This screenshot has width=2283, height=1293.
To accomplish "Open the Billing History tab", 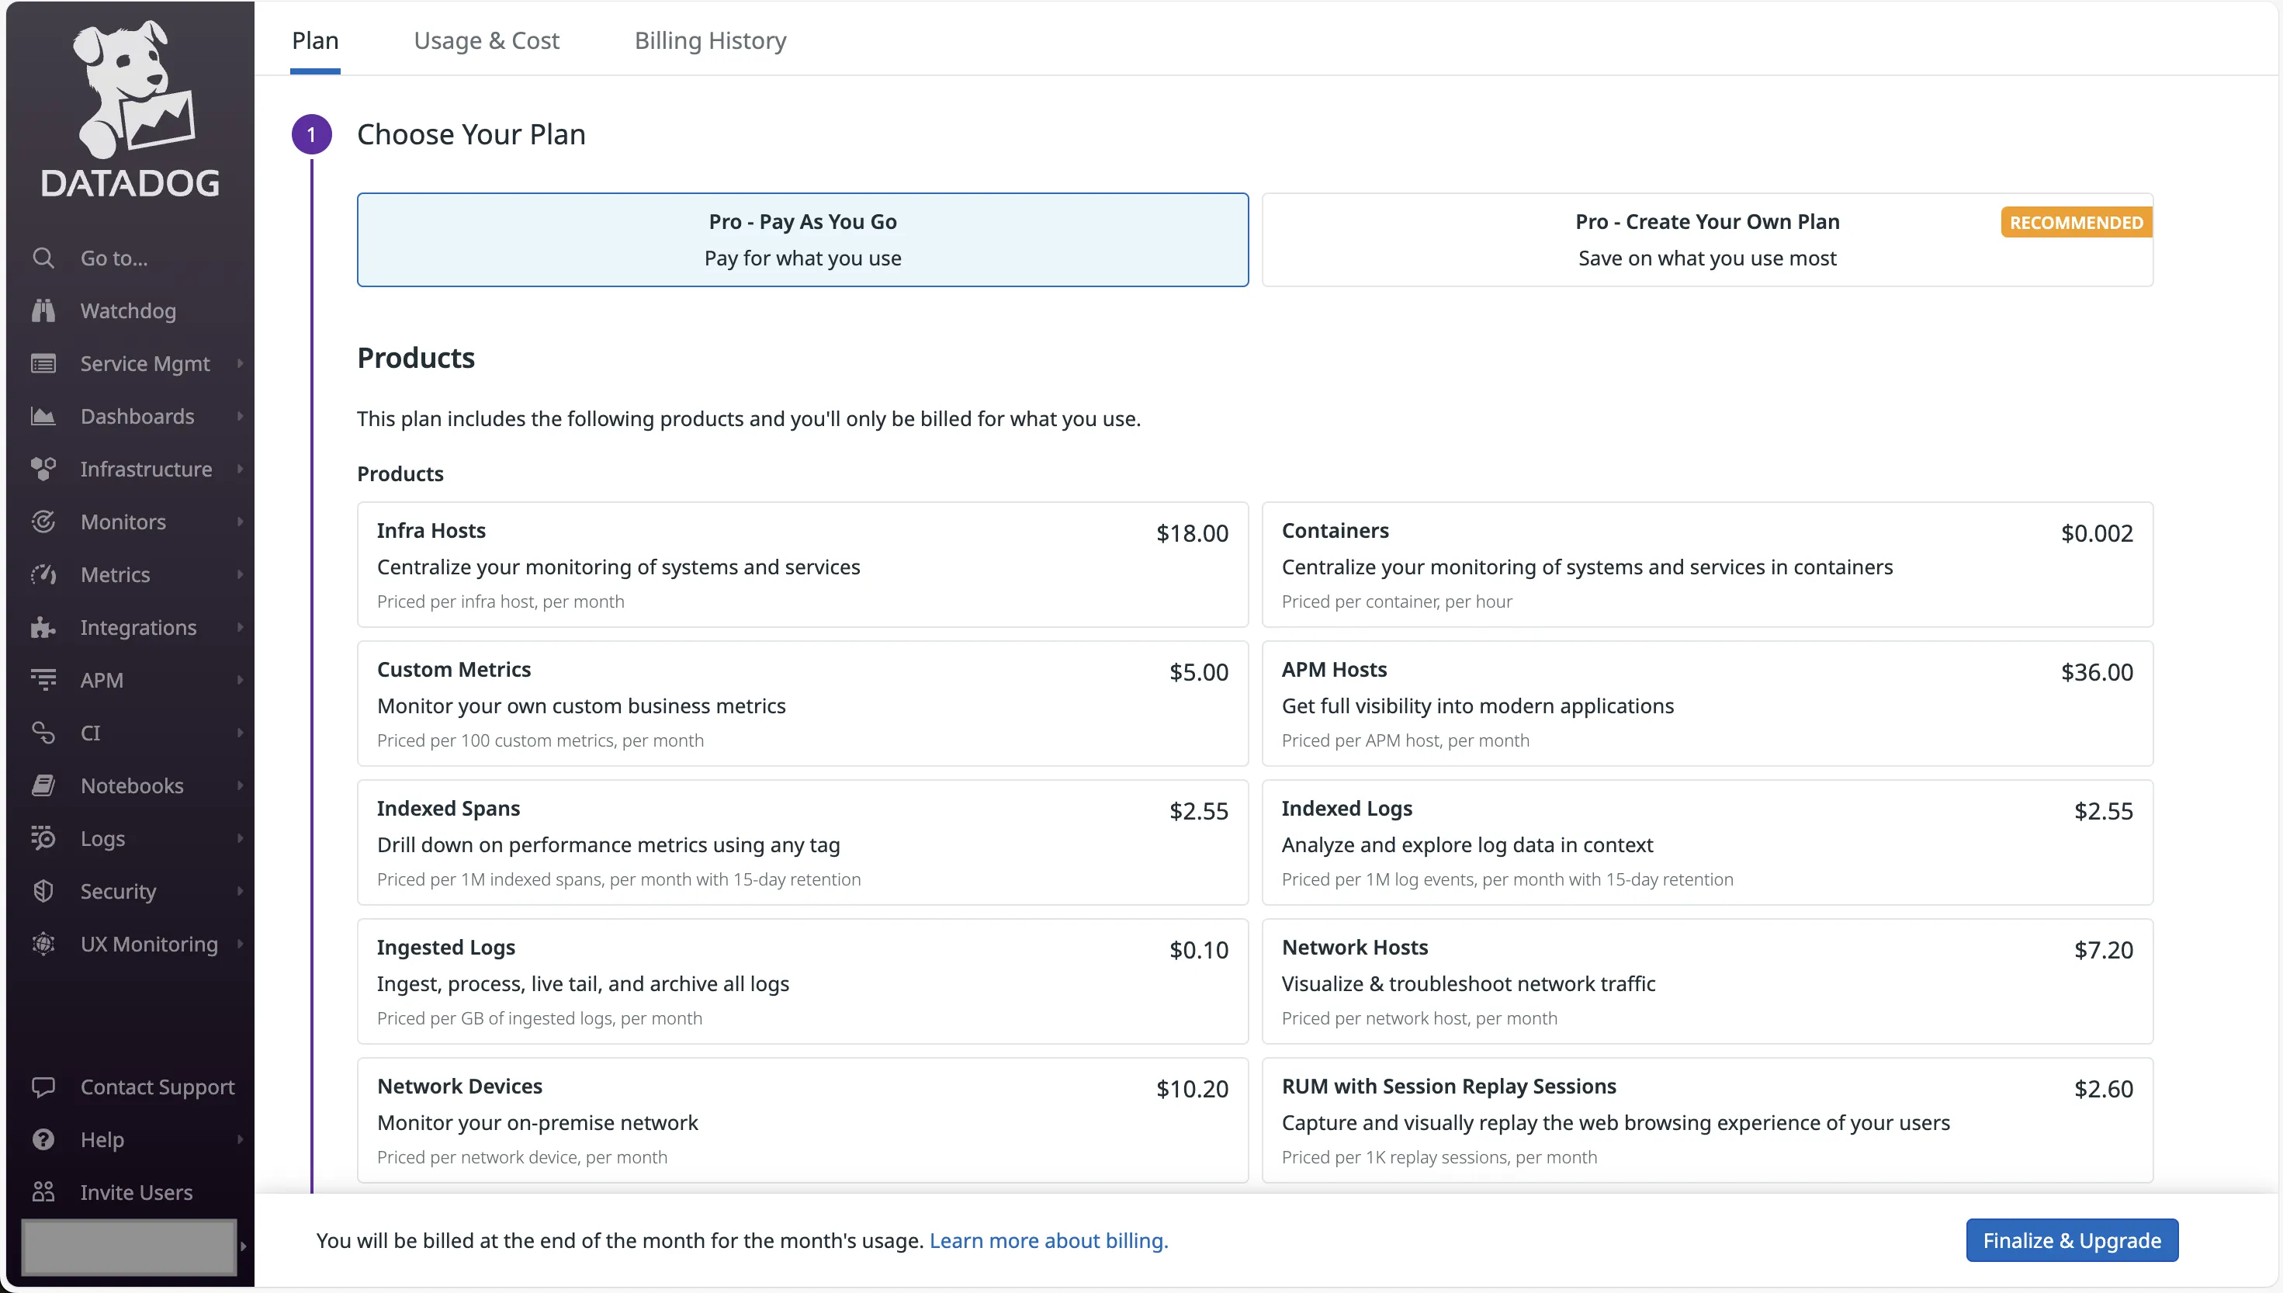I will (x=709, y=40).
